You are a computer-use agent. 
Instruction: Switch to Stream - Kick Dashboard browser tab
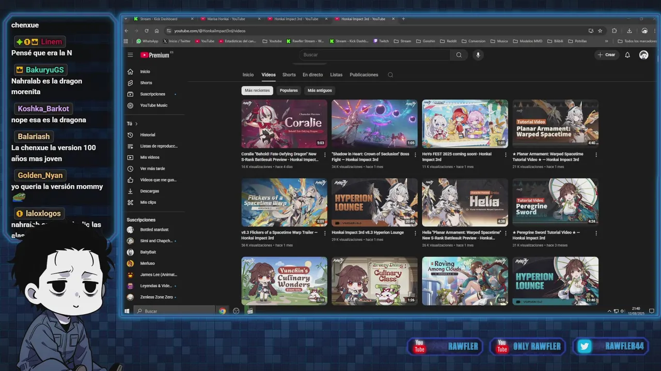pos(163,19)
